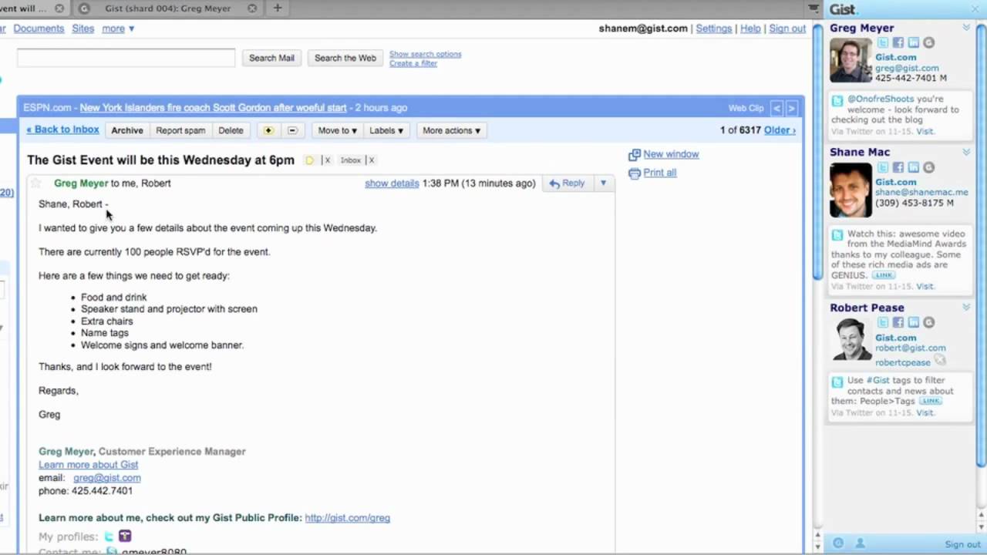Switch to Gist (shard 004): Greg Meyer tab
This screenshot has height=555, width=987.
tap(167, 8)
